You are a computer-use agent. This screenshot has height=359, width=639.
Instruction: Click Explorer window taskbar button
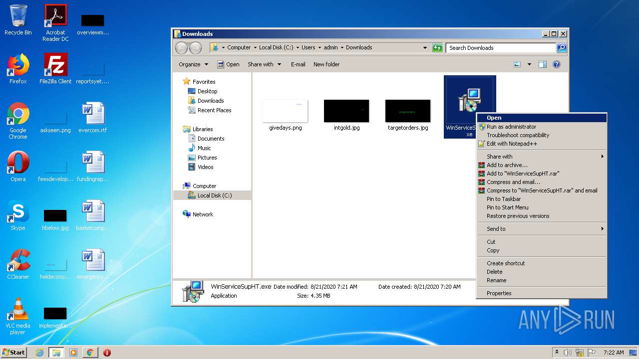coord(56,353)
